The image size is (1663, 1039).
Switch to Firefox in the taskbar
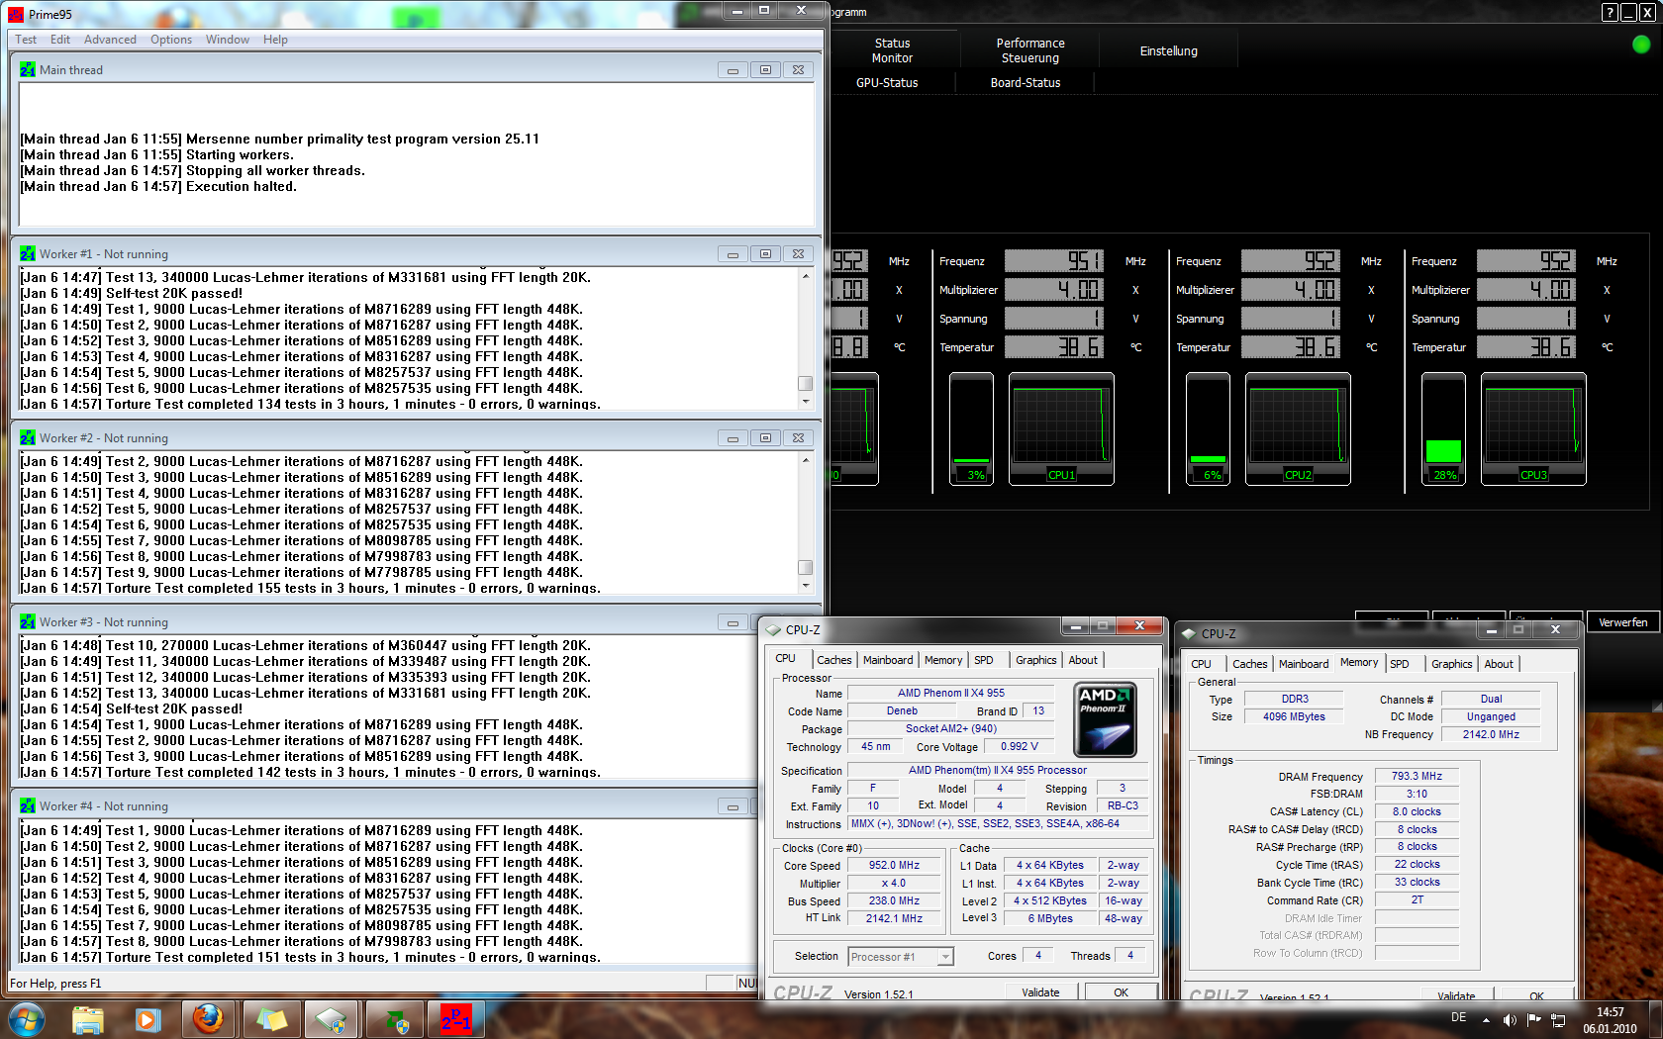point(208,1019)
